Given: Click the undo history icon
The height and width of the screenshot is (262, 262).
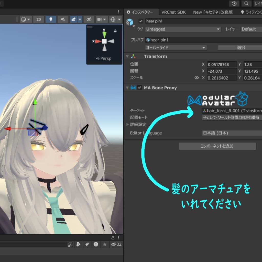Looking at the screenshot, I should (x=234, y=4).
